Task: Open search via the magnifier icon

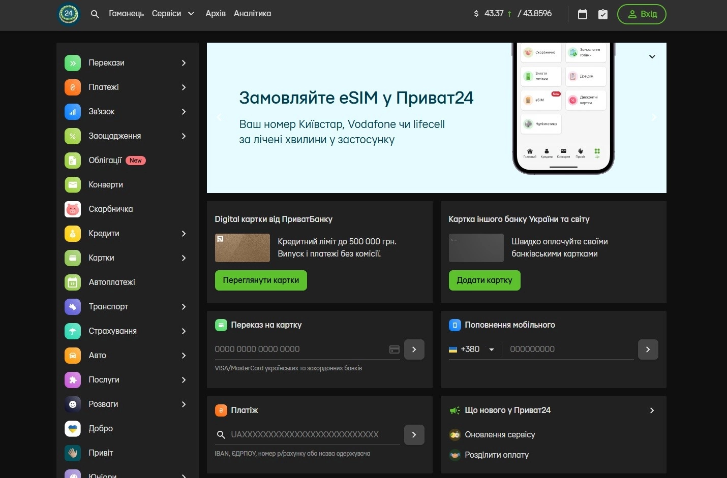Action: [x=95, y=14]
